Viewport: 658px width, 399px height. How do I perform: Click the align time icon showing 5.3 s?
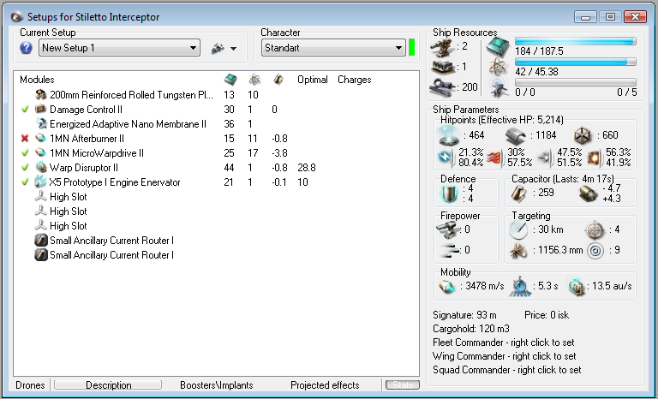coord(520,287)
